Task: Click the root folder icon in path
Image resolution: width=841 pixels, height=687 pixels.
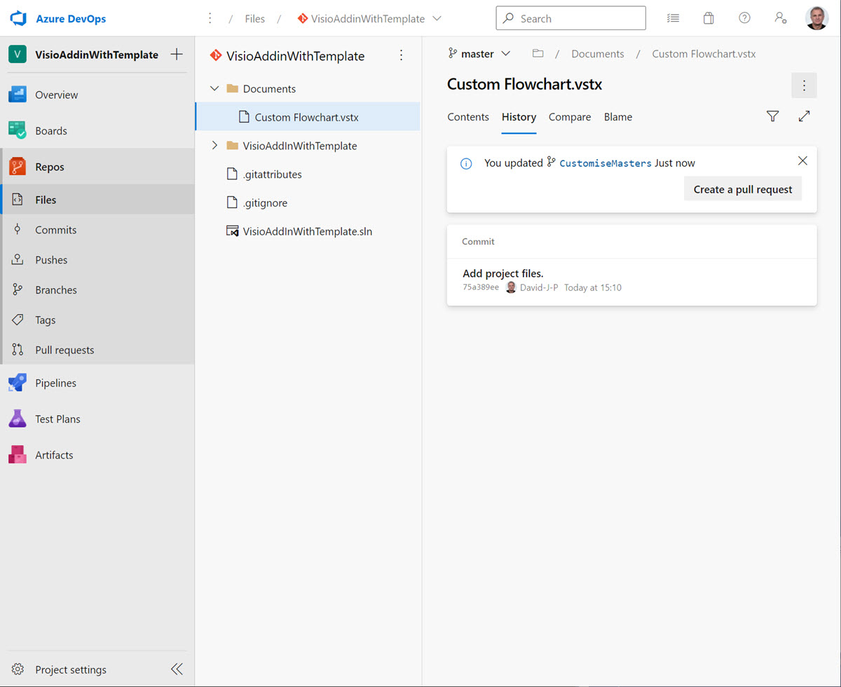Action: [538, 53]
